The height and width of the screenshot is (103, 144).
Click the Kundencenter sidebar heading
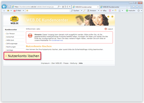pyautogui.click(x=11, y=29)
